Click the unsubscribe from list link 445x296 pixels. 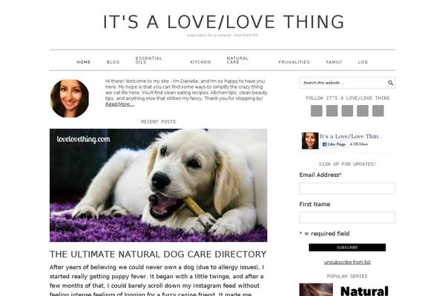point(347,262)
